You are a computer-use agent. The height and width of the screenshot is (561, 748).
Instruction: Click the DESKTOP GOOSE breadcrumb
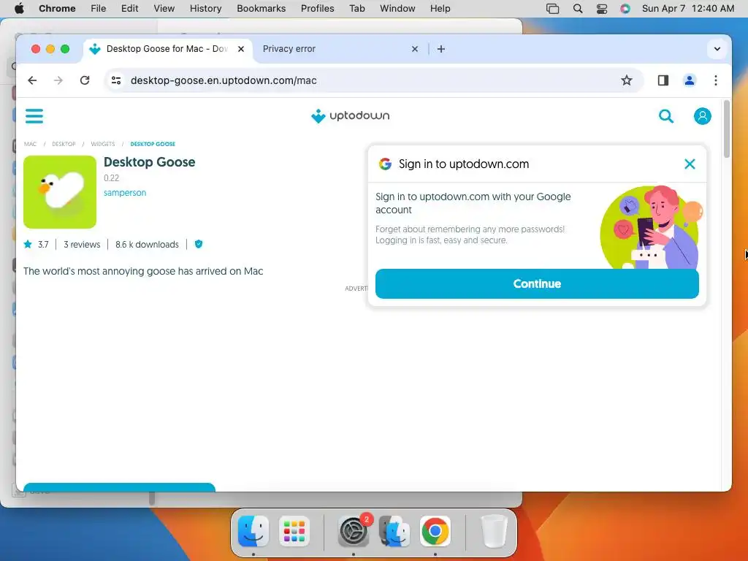pos(153,144)
